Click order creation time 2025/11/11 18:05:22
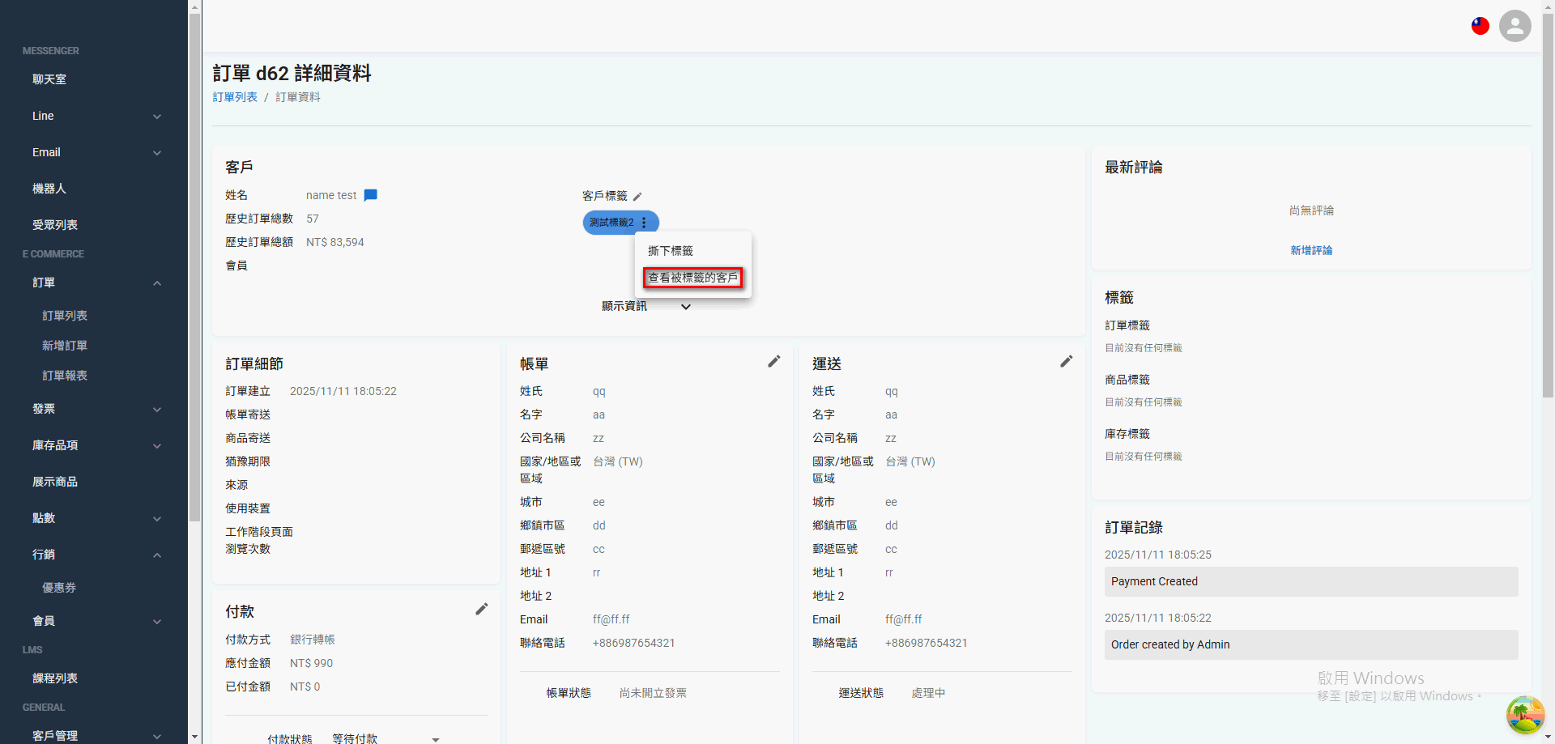1555x744 pixels. click(343, 391)
